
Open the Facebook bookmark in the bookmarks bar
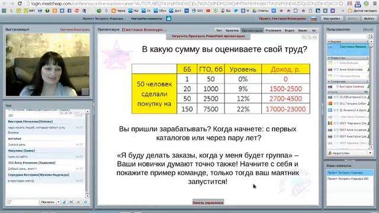[x=69, y=11]
